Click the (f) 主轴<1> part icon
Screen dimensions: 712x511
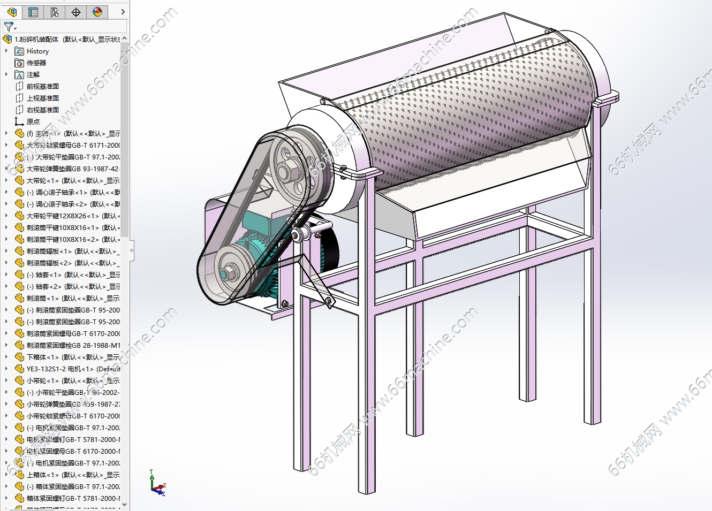[x=19, y=134]
